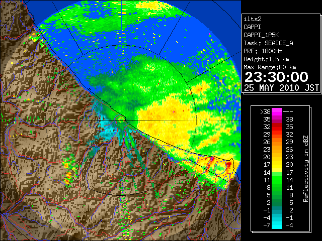Click the radar site at the crosshair center
This screenshot has width=322, height=241.
coord(121,120)
